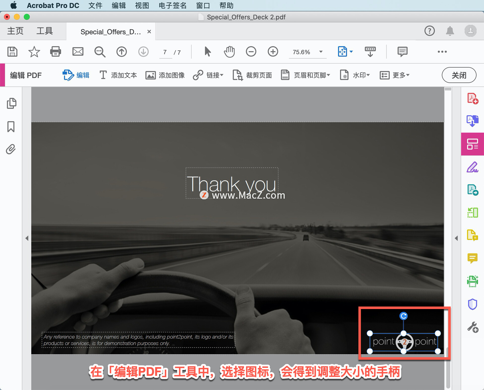Open the 水印 dropdown
Screen dimensions: 484x390
click(x=355, y=75)
